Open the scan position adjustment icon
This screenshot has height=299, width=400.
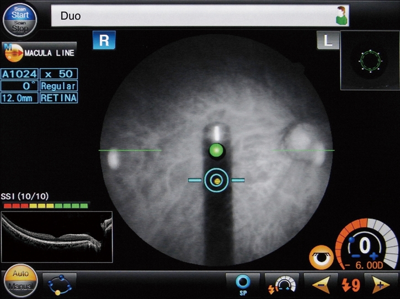click(59, 284)
